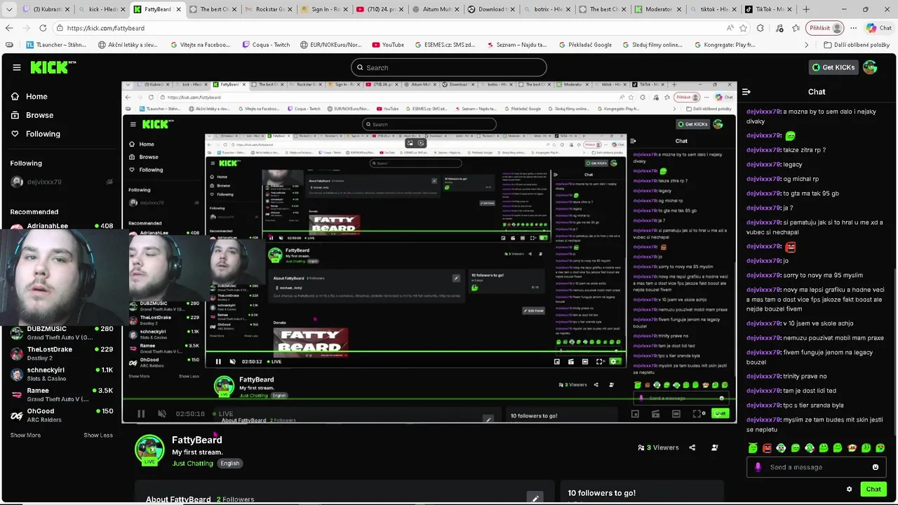Open the tab actions button left of the tabs
Viewport: 898px width, 505px height.
pyautogui.click(x=8, y=9)
